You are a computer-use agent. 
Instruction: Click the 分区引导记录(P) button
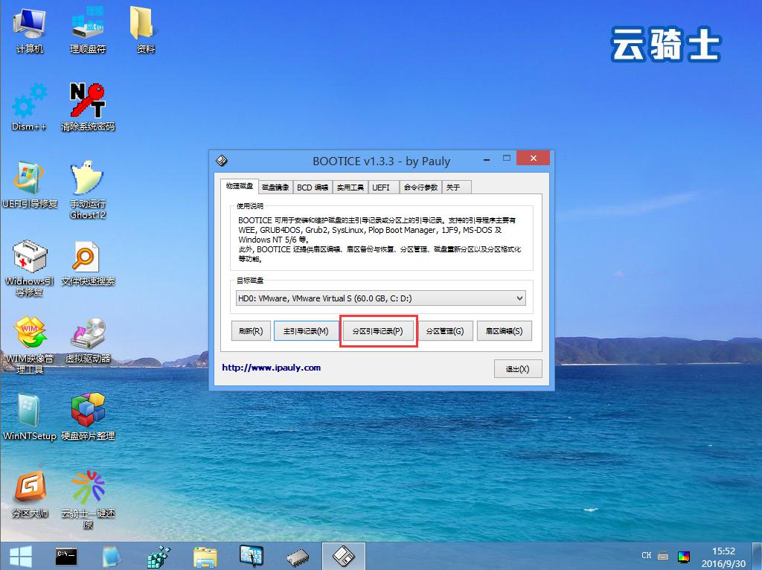click(378, 331)
